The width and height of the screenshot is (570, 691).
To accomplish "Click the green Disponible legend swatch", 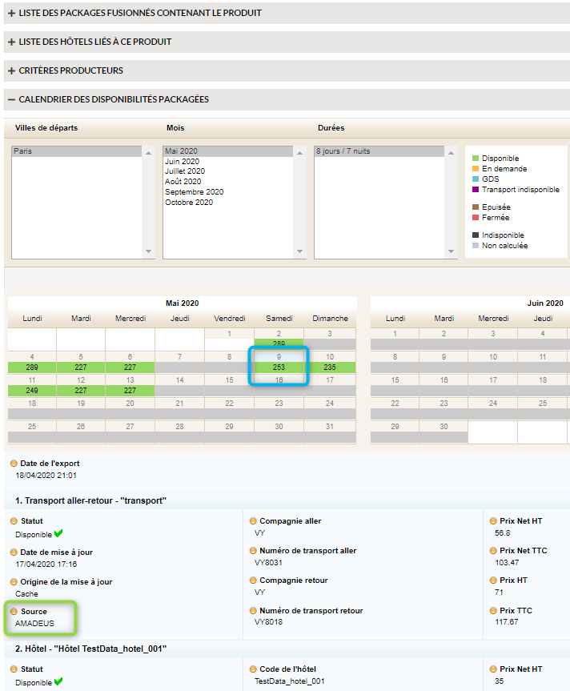I will pyautogui.click(x=476, y=159).
